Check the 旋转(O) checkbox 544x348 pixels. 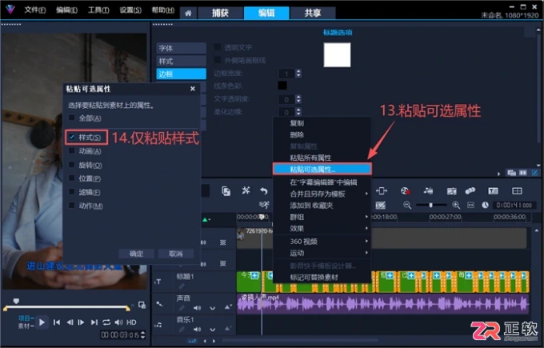(72, 165)
